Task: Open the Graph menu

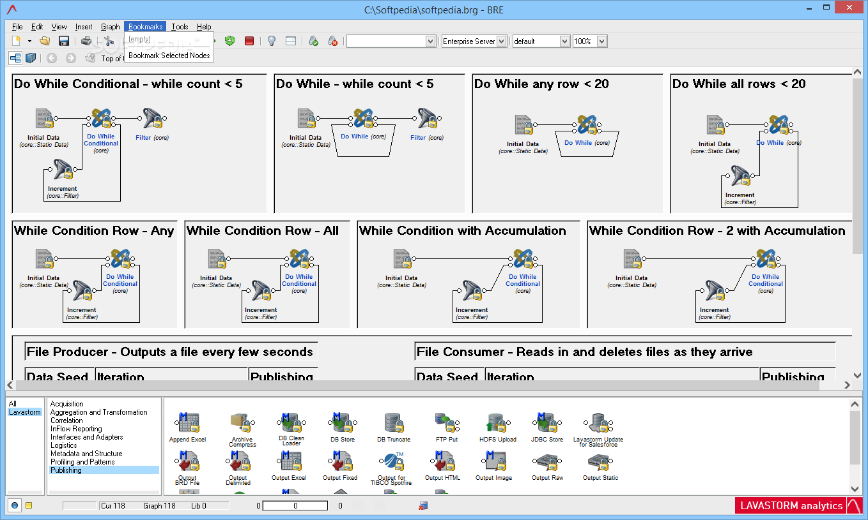Action: pos(111,27)
